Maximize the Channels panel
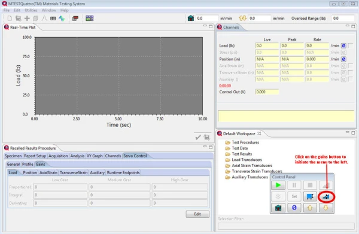This screenshot has height=234, width=359. [x=353, y=26]
